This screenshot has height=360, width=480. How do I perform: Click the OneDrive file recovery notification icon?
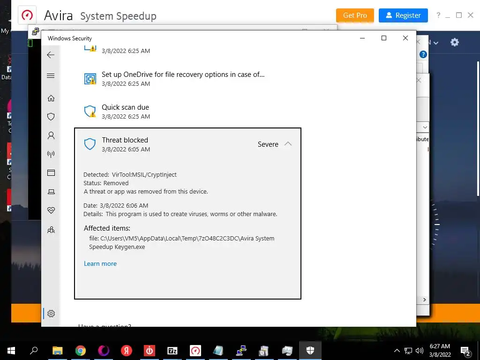pyautogui.click(x=90, y=79)
